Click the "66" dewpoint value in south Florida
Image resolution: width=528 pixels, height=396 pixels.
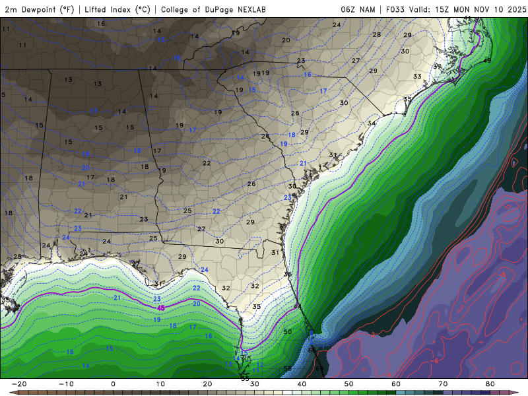[x=312, y=350]
